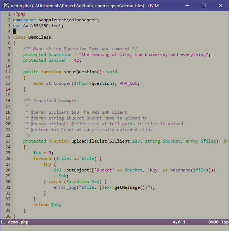Click the string 'the meaning of life' text

(x=107, y=55)
